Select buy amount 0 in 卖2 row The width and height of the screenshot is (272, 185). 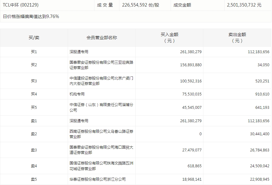point(201,134)
